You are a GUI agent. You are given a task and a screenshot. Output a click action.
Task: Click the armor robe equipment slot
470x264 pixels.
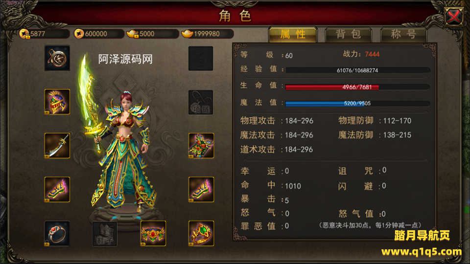pos(201,146)
